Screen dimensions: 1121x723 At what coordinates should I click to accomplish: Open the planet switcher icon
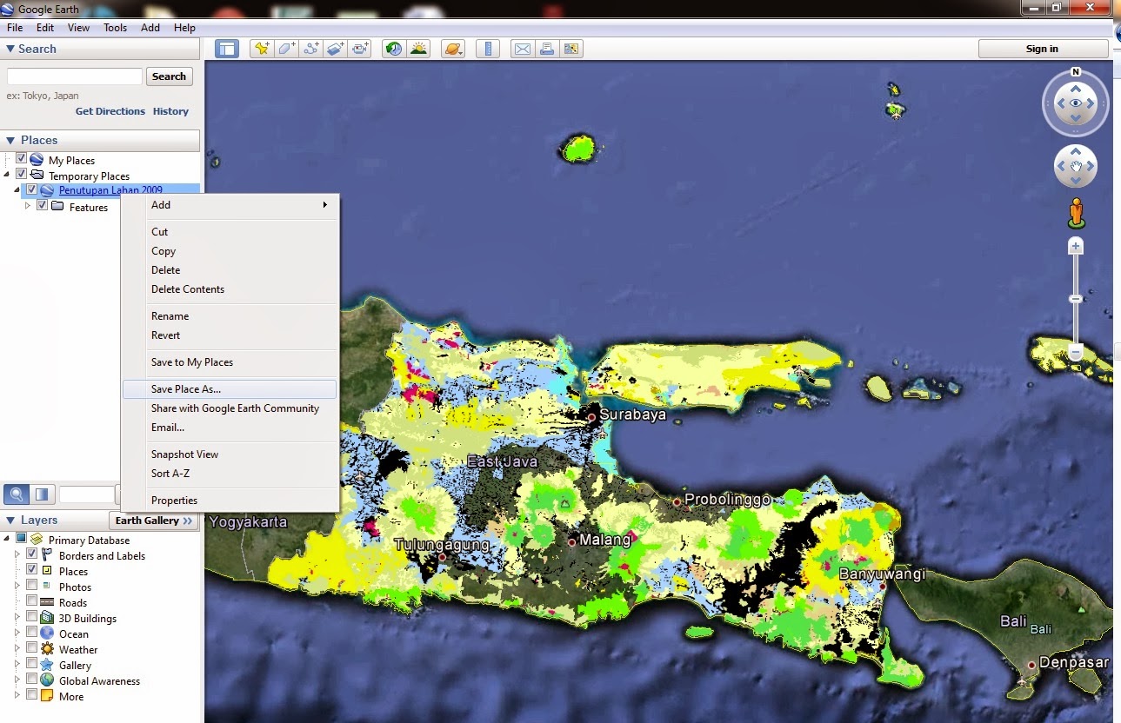pos(453,49)
